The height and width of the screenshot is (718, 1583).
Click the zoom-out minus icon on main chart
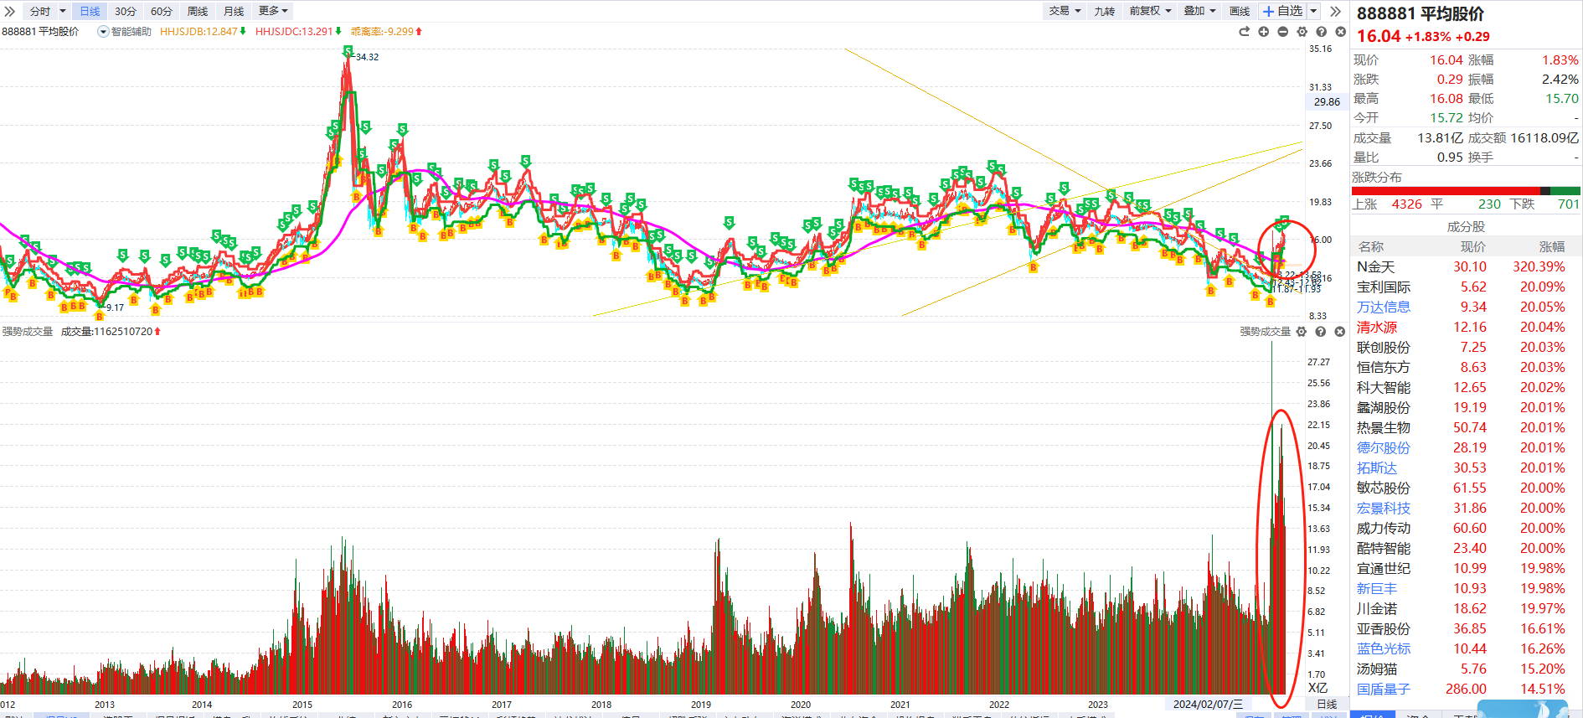[x=1282, y=32]
